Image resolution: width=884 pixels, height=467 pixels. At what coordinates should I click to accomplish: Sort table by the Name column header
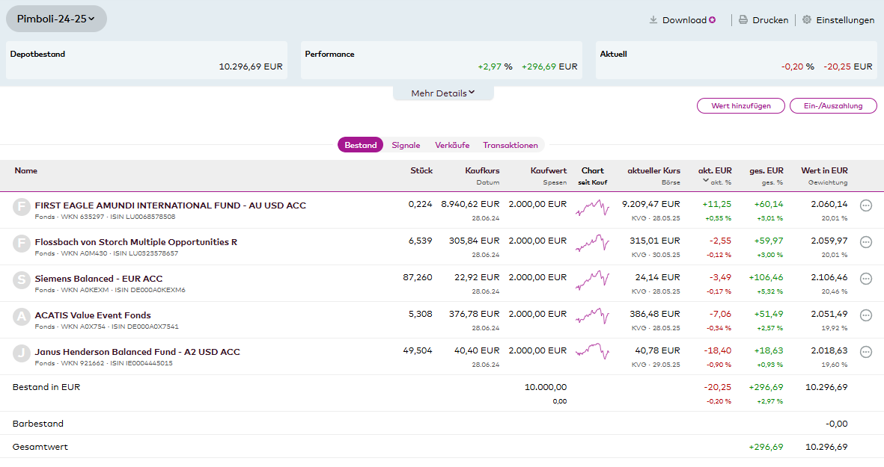26,170
